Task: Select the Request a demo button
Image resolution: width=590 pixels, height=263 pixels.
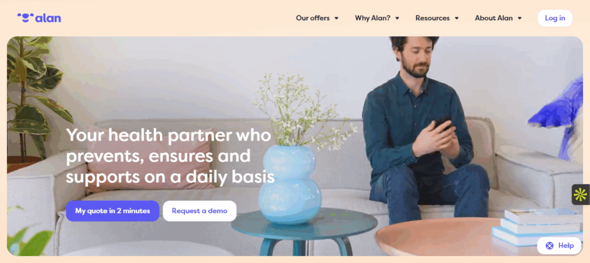Action: (x=199, y=211)
